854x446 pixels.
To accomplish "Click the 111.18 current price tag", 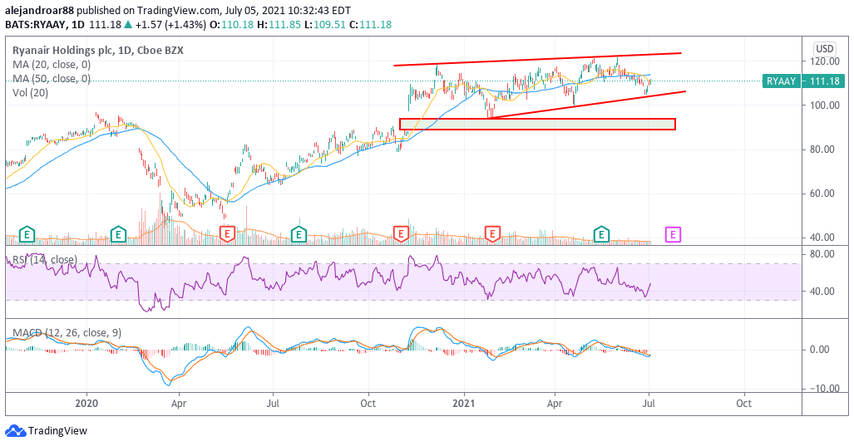I will coord(824,81).
